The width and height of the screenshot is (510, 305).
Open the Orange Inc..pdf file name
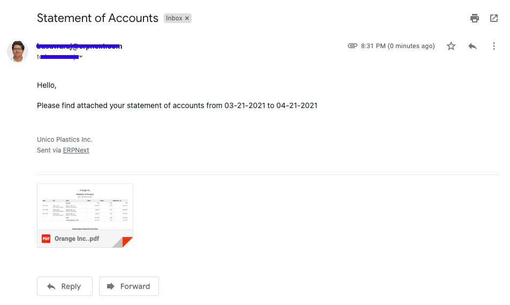coord(77,239)
